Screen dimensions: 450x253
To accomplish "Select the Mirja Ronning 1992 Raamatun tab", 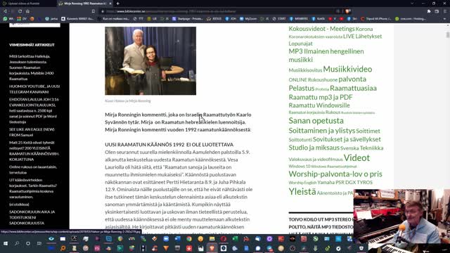I will pos(85,4).
